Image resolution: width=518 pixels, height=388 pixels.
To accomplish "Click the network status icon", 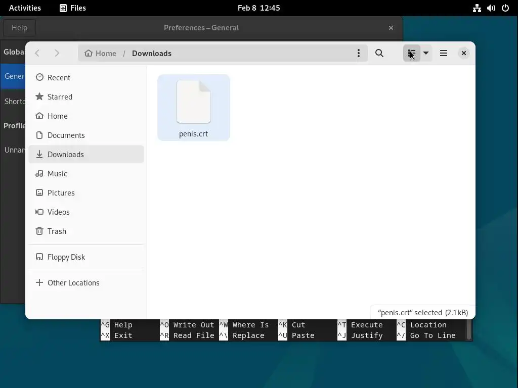I will coord(477,8).
